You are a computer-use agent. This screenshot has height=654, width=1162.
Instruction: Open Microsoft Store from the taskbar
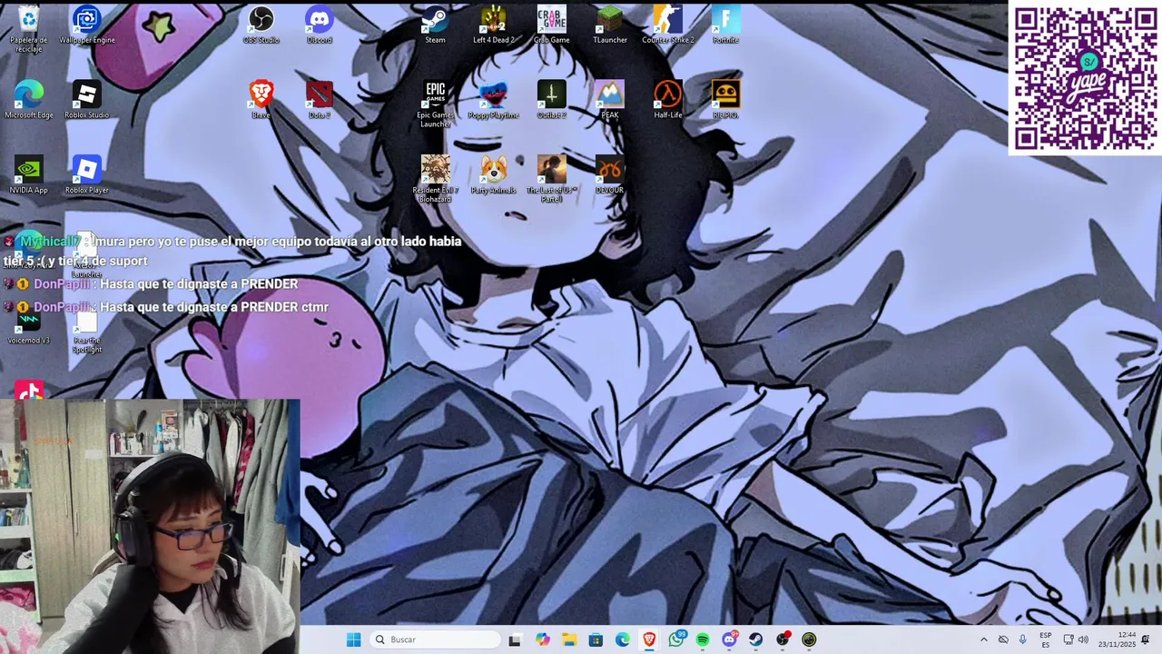(596, 639)
